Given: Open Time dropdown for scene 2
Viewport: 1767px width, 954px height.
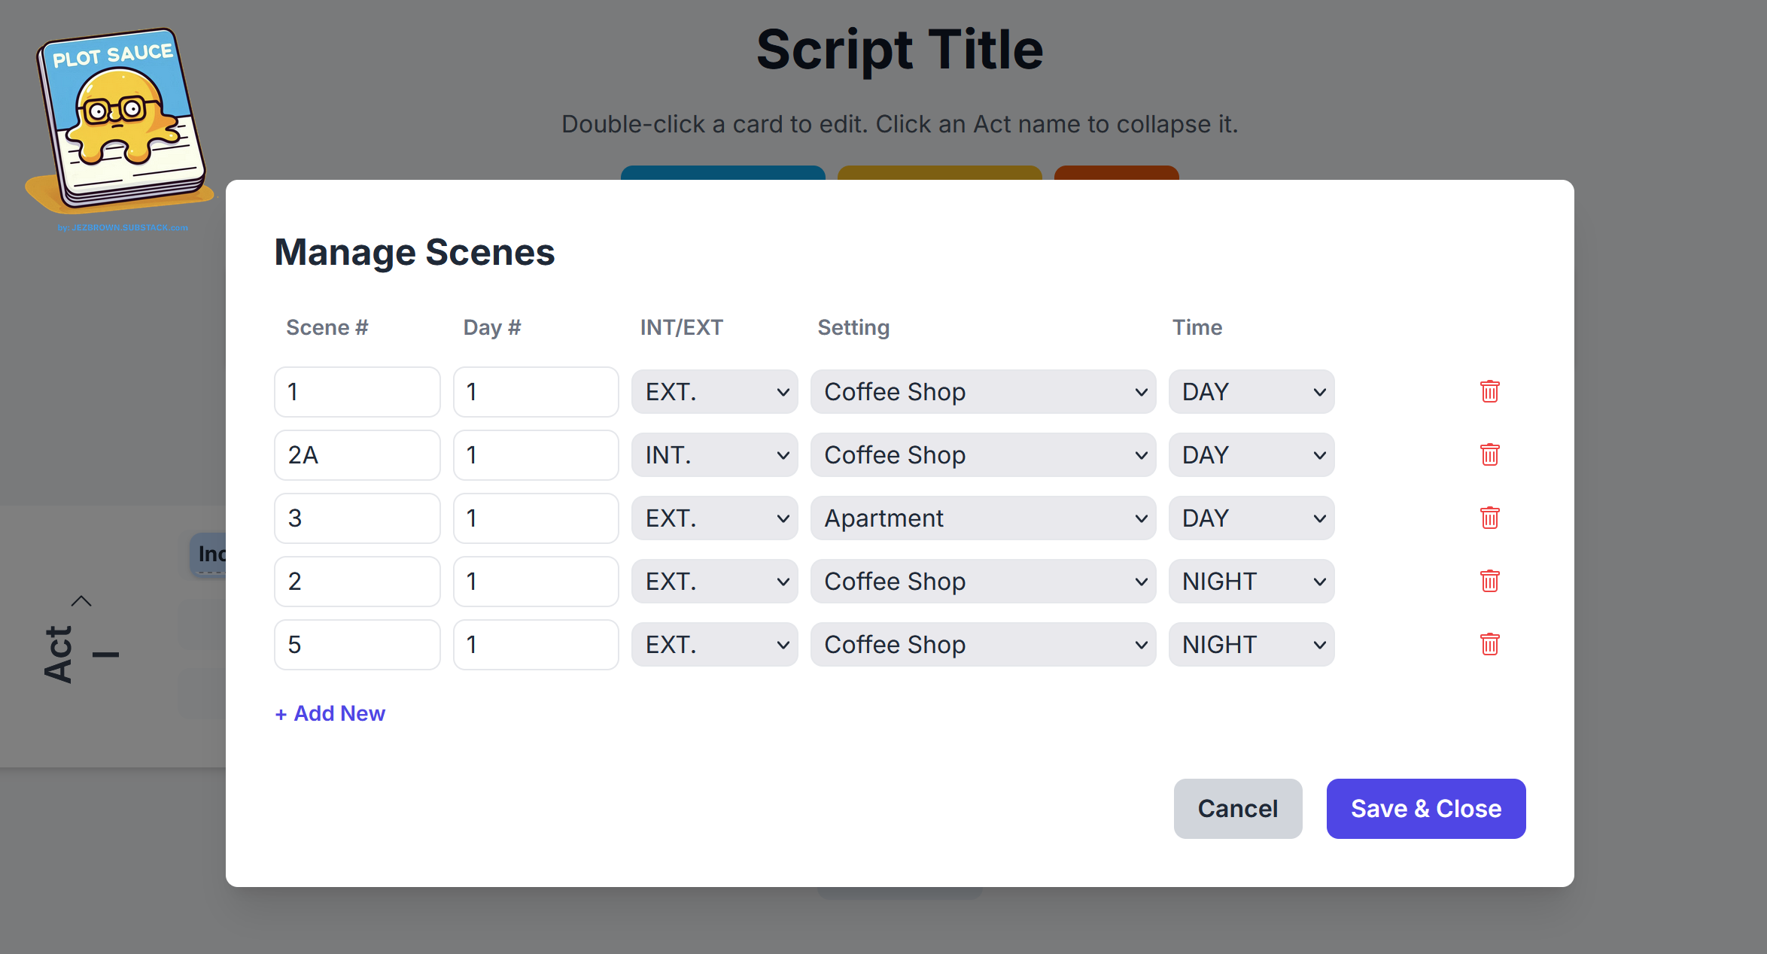Looking at the screenshot, I should [x=1251, y=582].
